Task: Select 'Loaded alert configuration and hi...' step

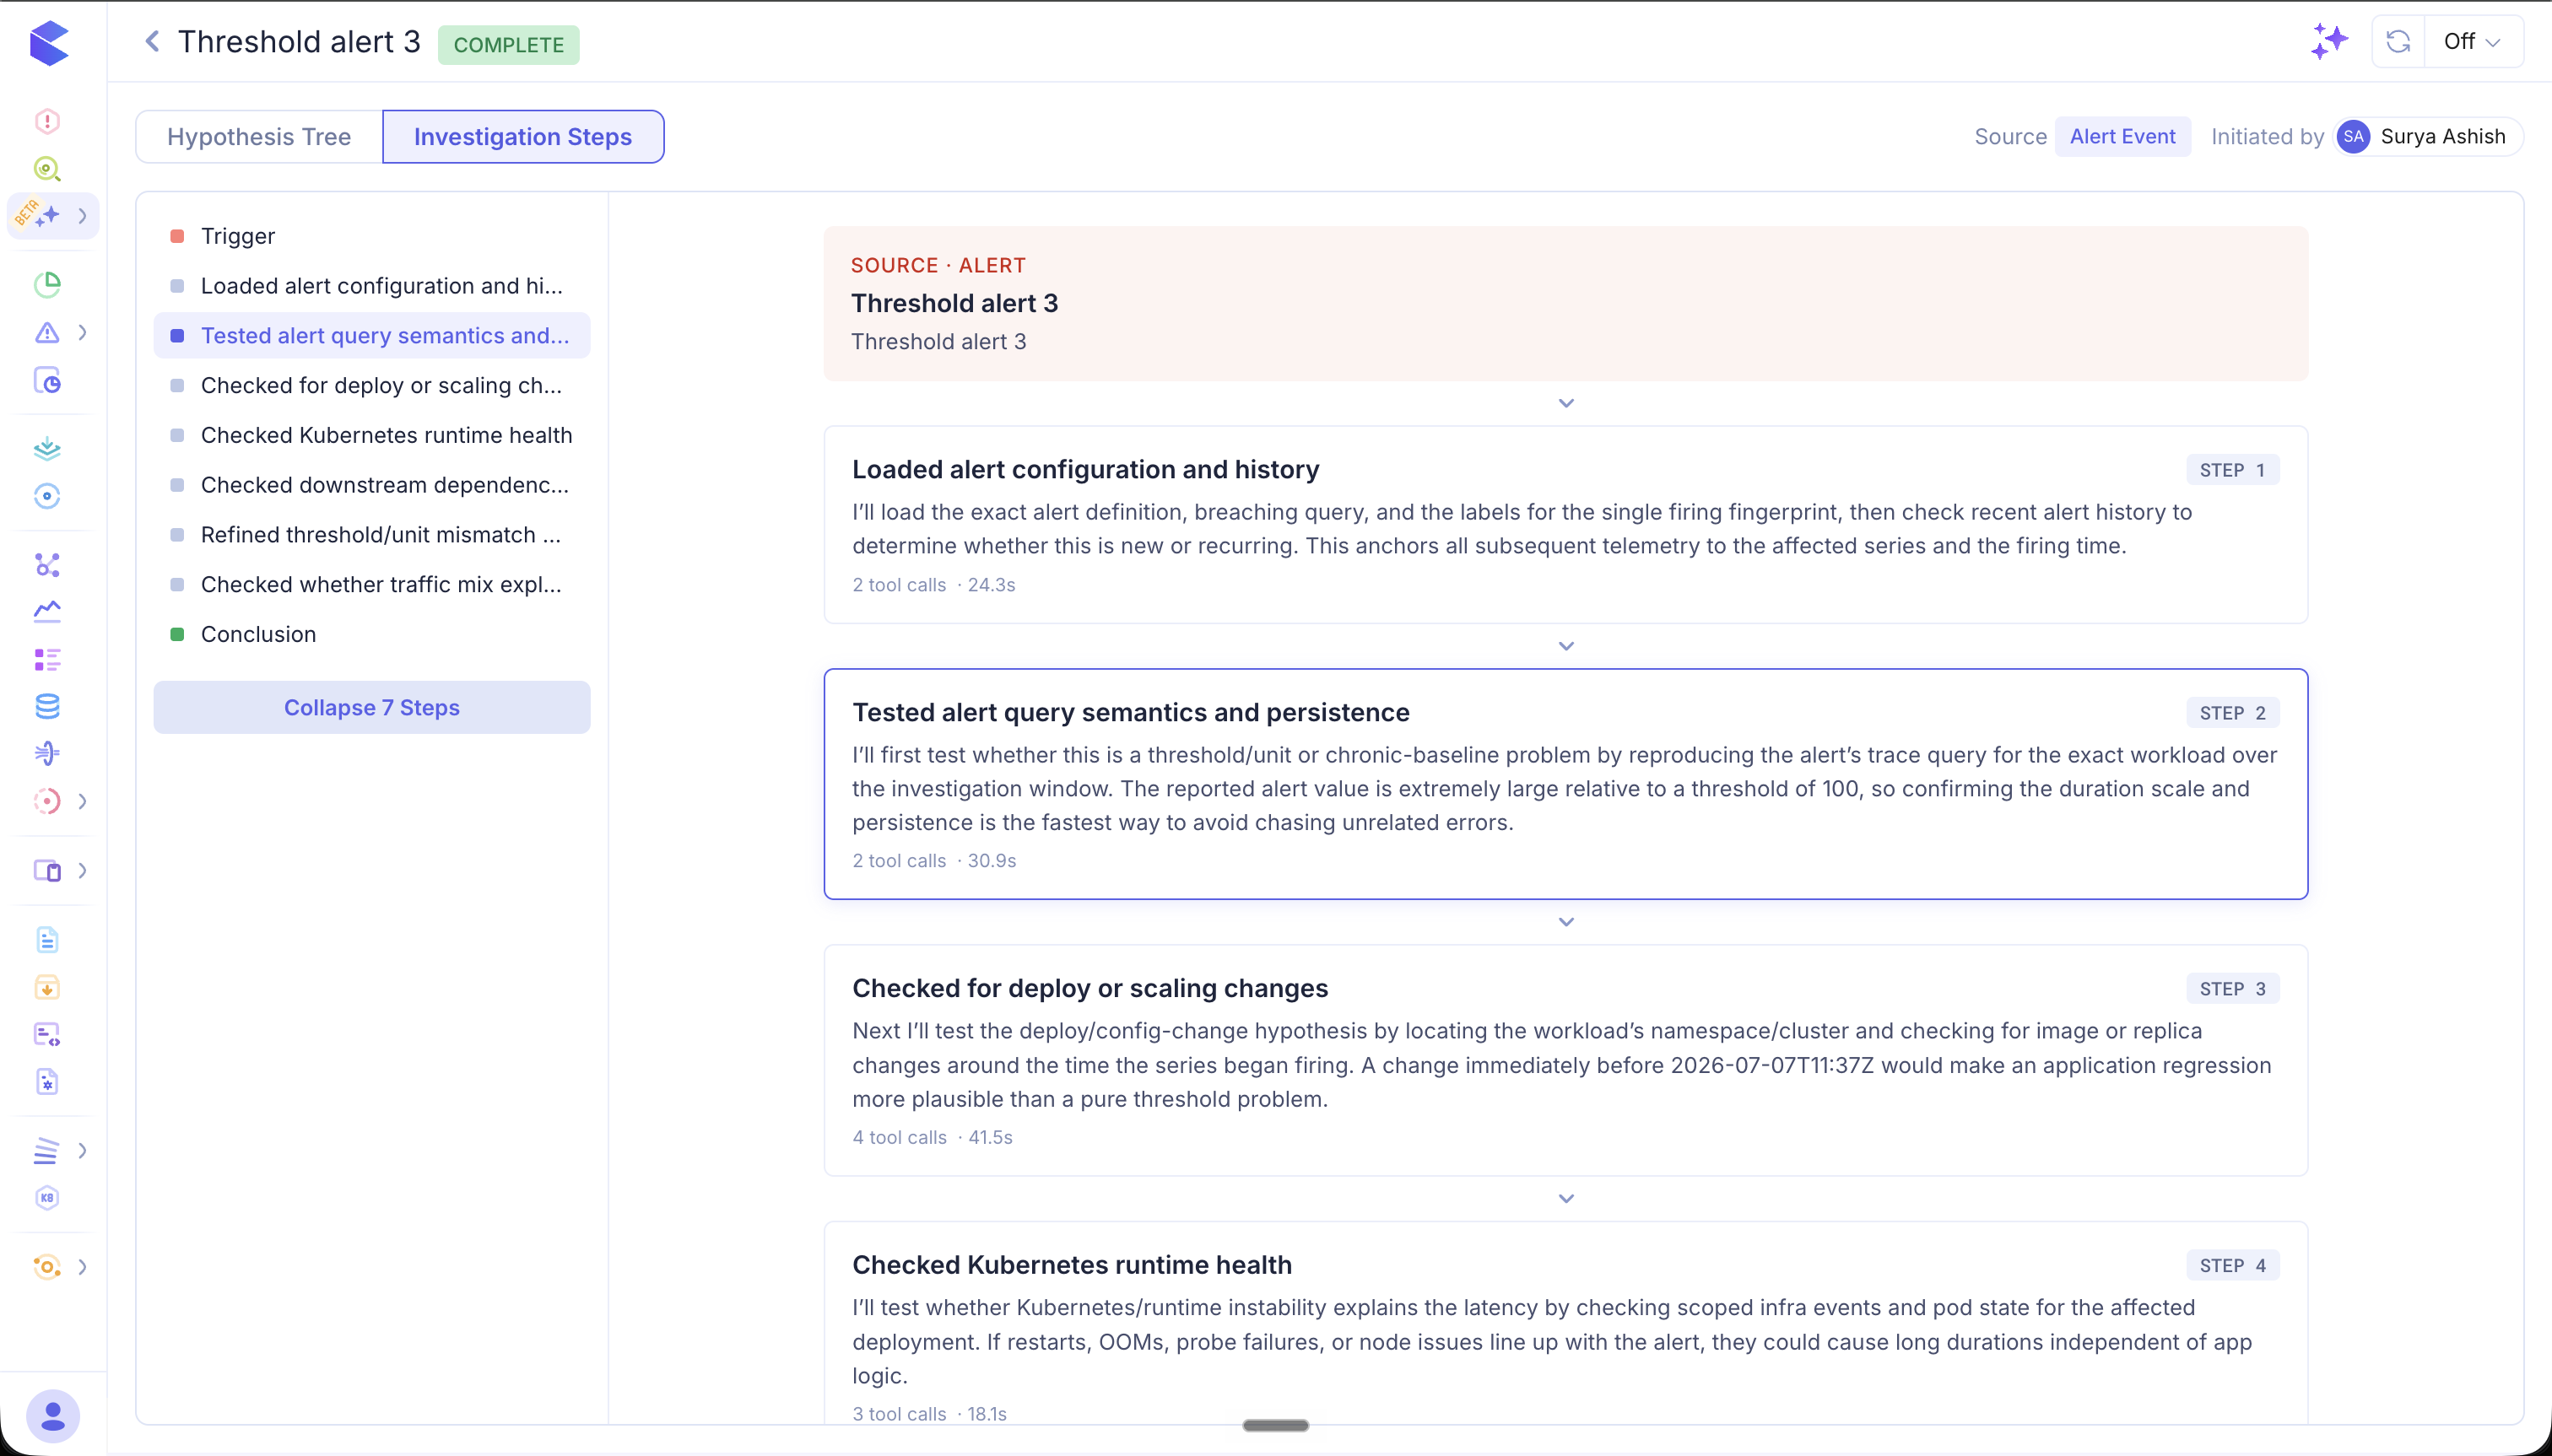Action: 371,286
